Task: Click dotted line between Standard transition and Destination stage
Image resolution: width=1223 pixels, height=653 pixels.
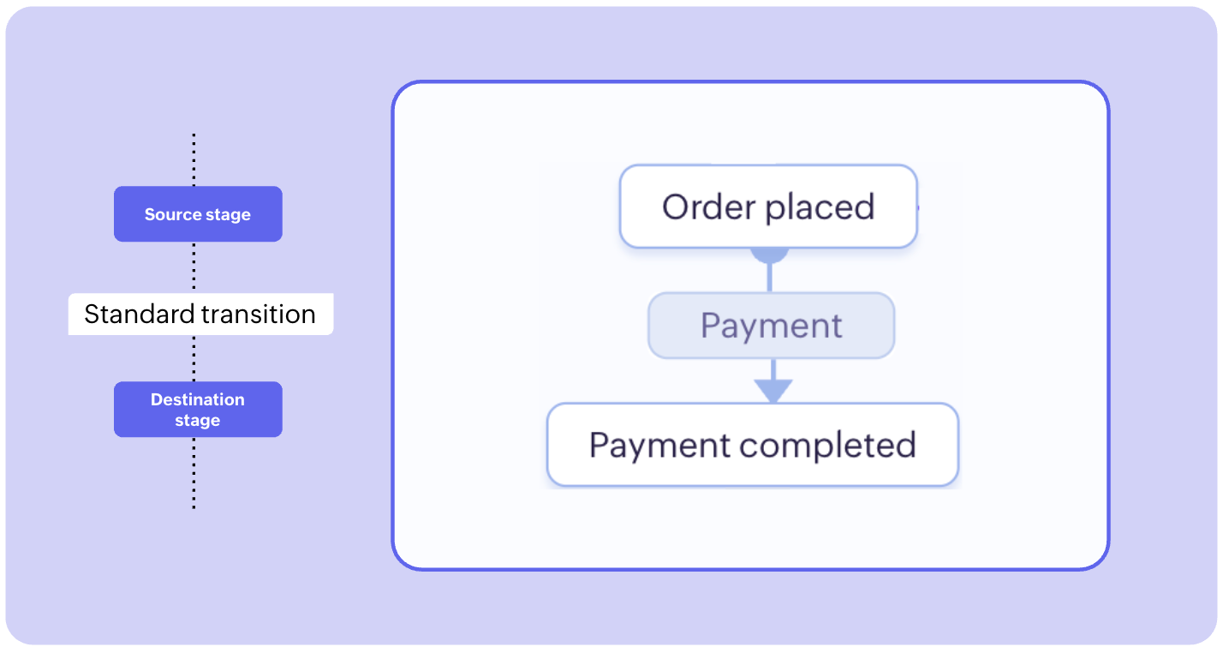Action: (194, 357)
